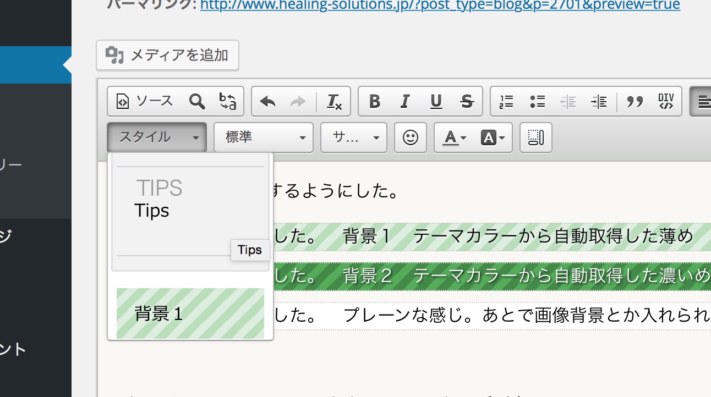Toggle italic formatting
The height and width of the screenshot is (397, 711).
[x=405, y=102]
